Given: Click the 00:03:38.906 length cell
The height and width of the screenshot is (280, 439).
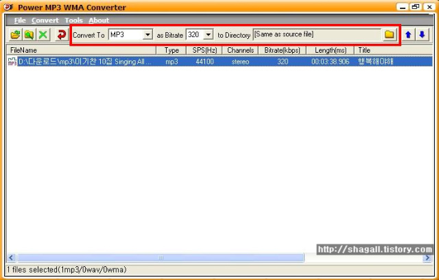Looking at the screenshot, I should point(331,62).
